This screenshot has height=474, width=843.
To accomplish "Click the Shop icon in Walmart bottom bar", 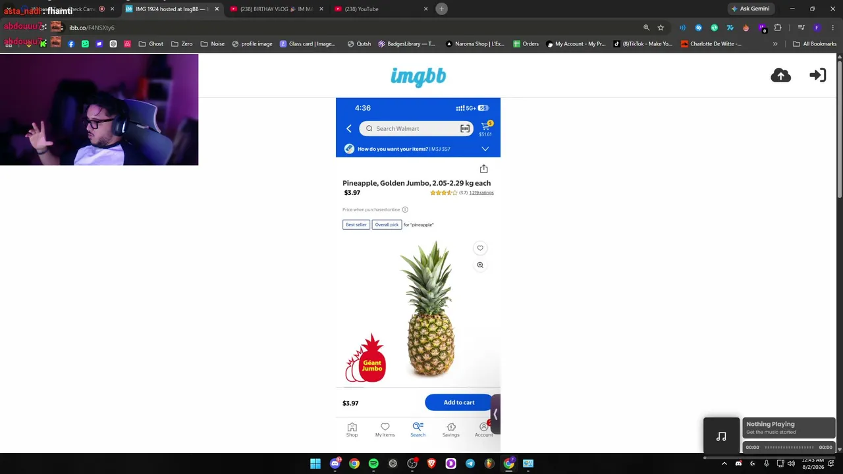I will click(x=352, y=430).
